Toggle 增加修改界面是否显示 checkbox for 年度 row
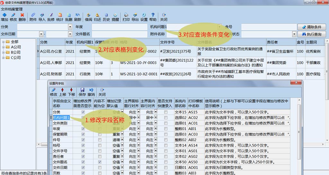The image size is (329, 175). point(83,129)
